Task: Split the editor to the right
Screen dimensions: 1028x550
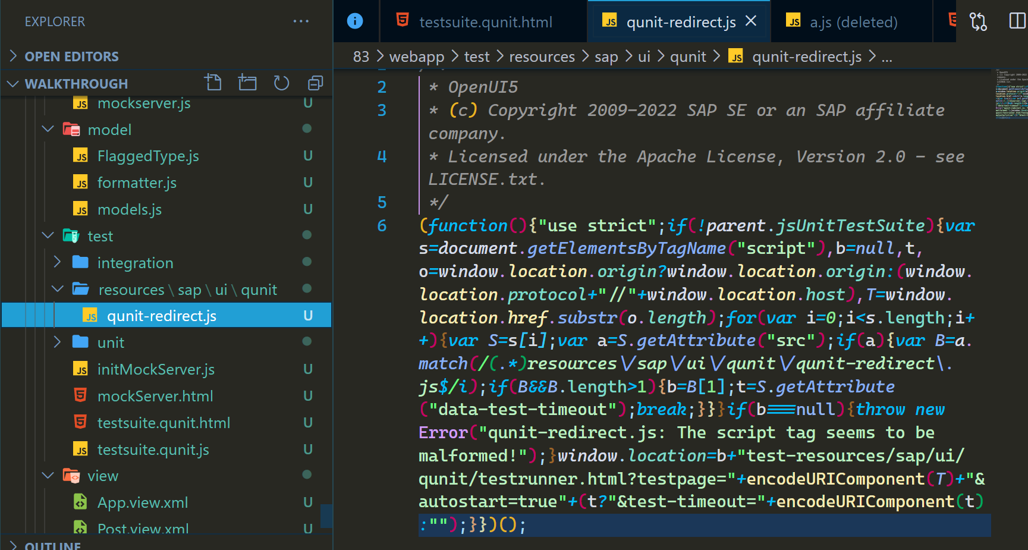Action: point(1017,21)
